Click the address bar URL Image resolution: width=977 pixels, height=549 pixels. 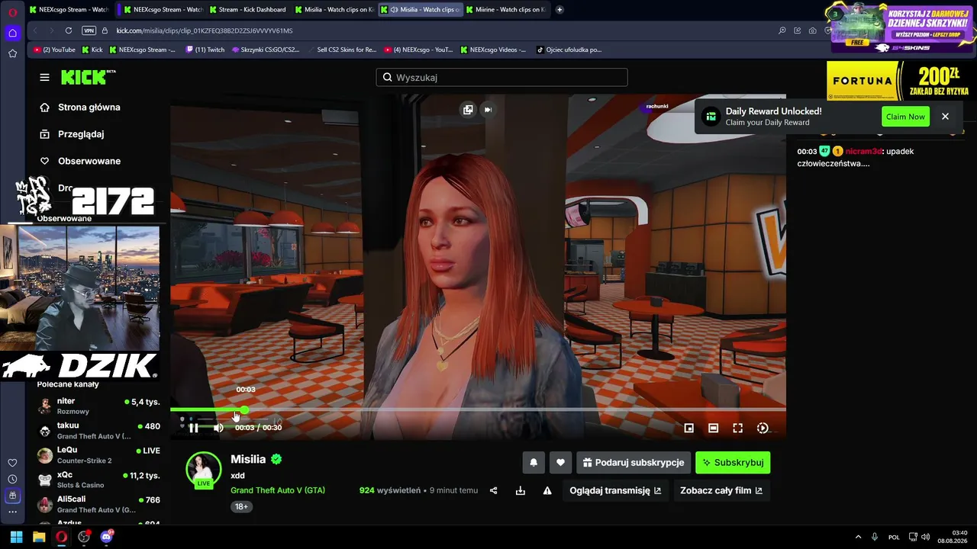(205, 30)
